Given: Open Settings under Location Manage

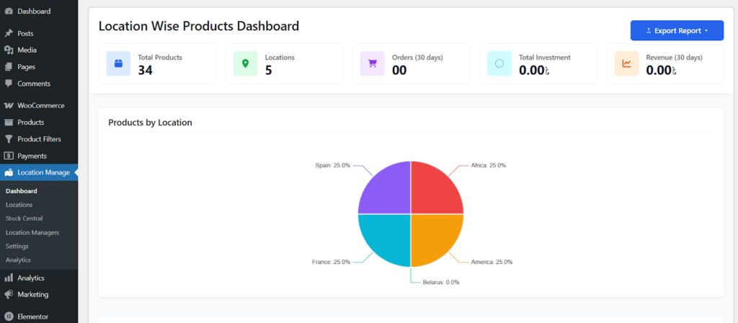Looking at the screenshot, I should point(17,246).
